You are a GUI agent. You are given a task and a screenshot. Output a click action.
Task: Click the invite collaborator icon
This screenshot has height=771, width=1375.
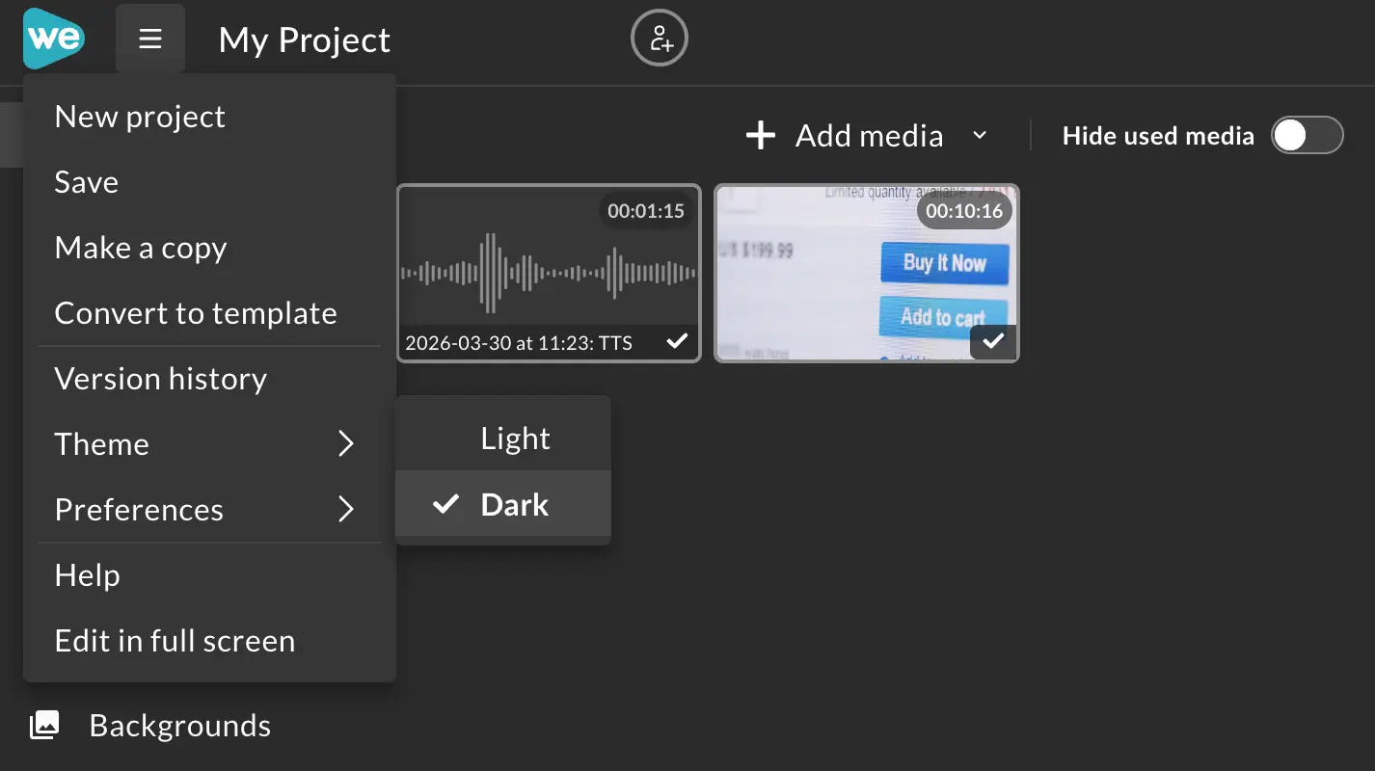tap(660, 39)
